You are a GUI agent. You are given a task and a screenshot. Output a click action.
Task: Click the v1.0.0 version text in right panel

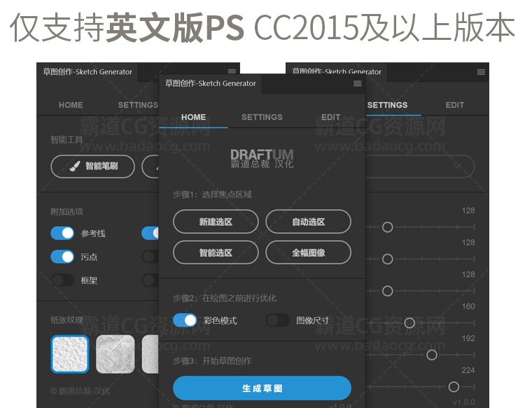pos(463,402)
